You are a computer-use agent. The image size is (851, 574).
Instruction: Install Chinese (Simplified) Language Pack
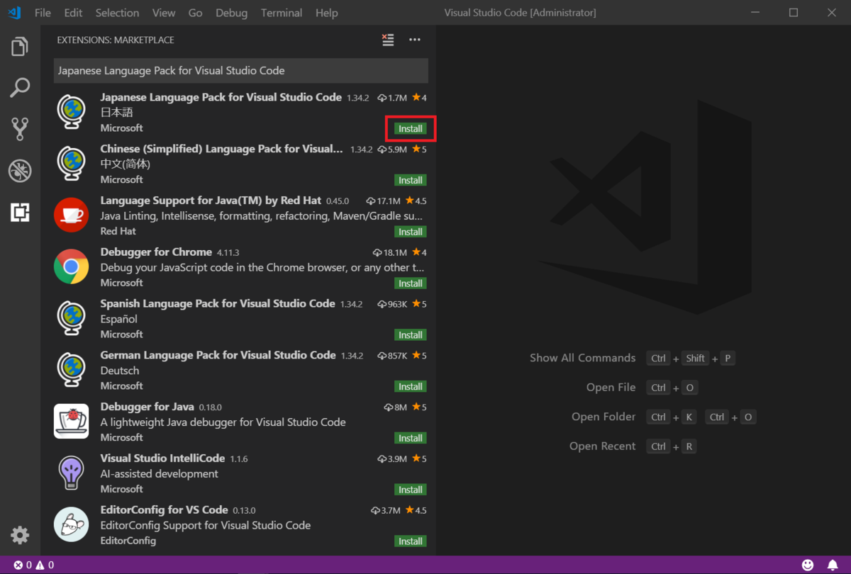pyautogui.click(x=411, y=180)
